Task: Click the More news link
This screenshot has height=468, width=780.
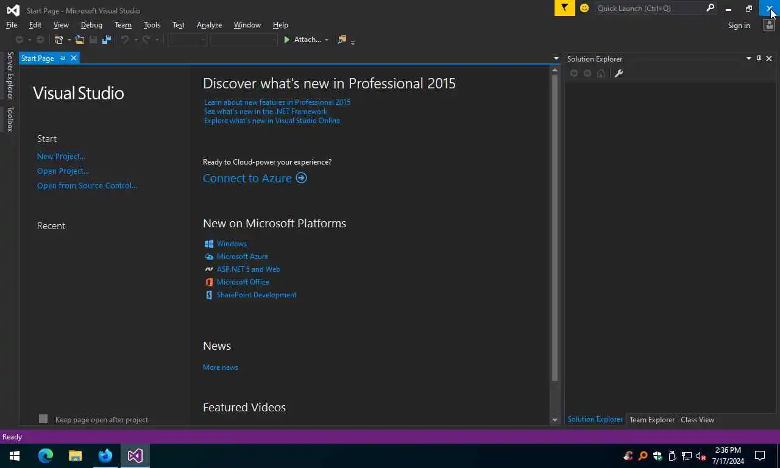Action: (x=221, y=367)
